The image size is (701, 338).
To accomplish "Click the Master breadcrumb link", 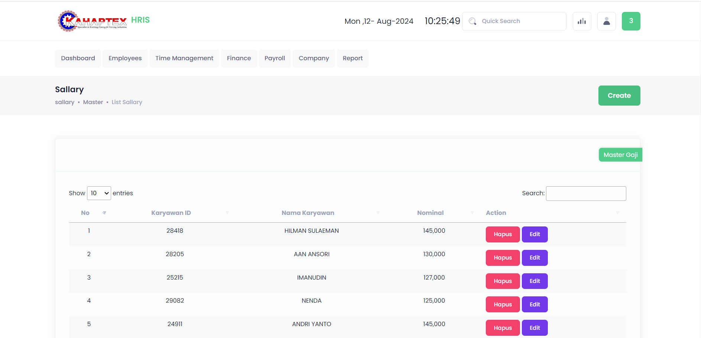I will (x=93, y=102).
